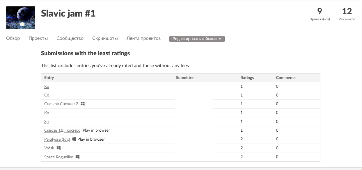The width and height of the screenshot is (362, 170).
Task: Open the Скриншоты tab
Action: pos(105,38)
